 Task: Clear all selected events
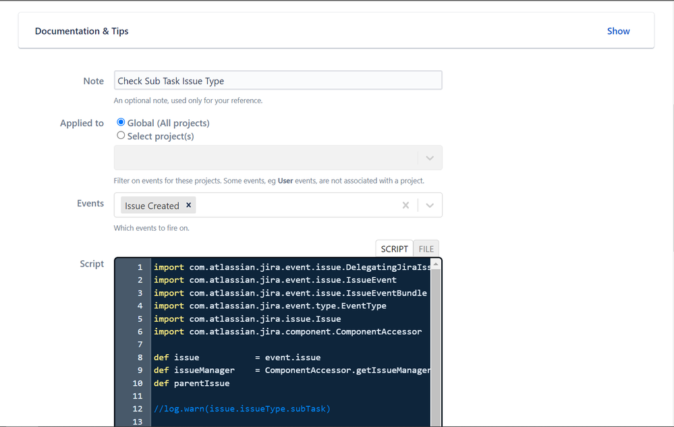[x=405, y=206]
